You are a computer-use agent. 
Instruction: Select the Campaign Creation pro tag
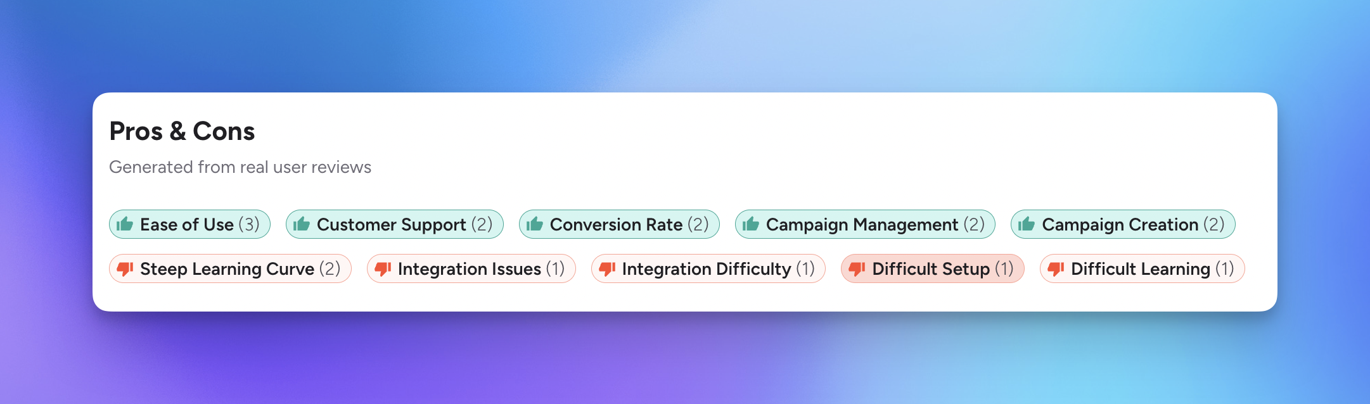click(x=1122, y=224)
